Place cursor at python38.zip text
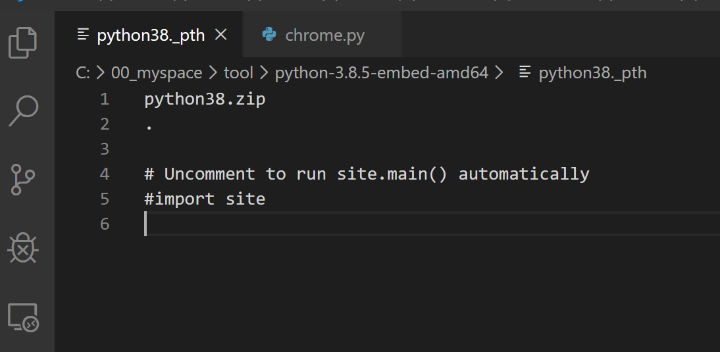Viewport: 720px width, 352px height. (205, 99)
